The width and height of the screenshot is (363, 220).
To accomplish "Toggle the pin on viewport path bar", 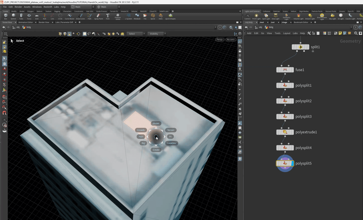I will pyautogui.click(x=220, y=27).
